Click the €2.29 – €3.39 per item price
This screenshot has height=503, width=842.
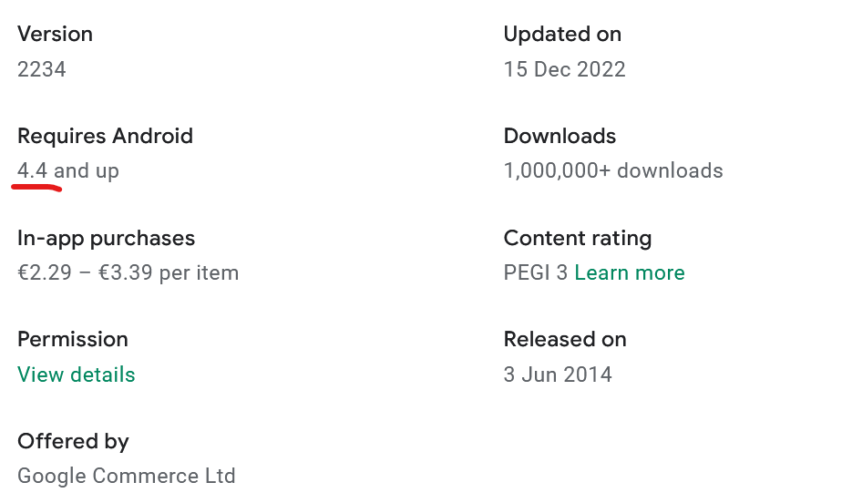128,272
